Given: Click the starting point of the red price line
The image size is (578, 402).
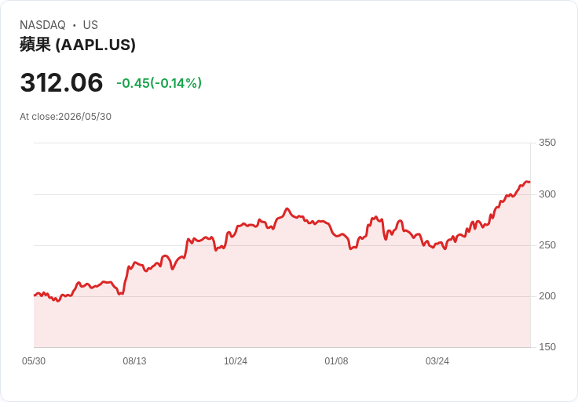Looking at the screenshot, I should tap(35, 295).
